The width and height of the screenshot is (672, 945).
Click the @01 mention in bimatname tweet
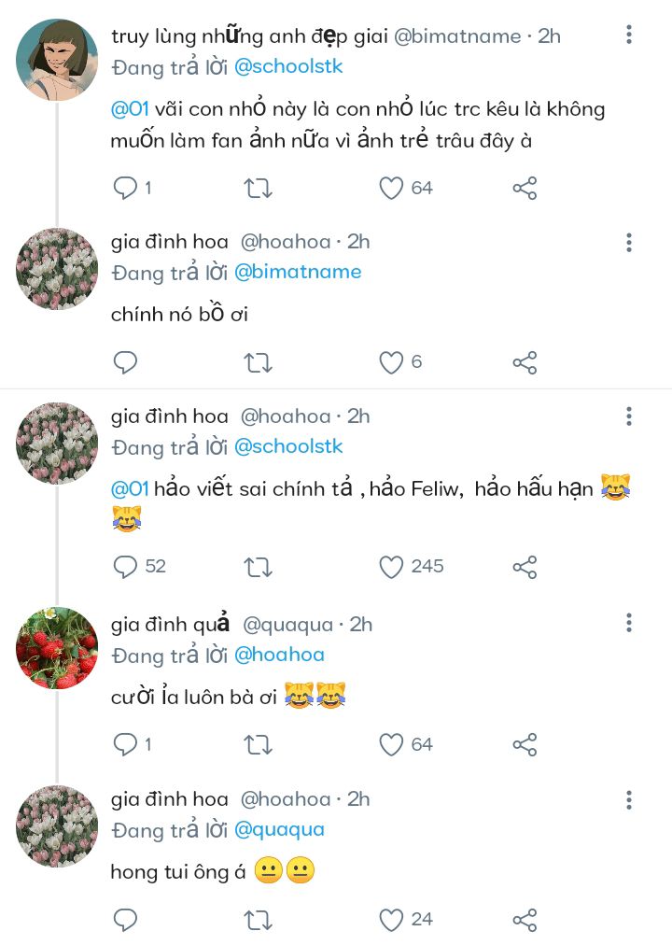click(x=130, y=109)
